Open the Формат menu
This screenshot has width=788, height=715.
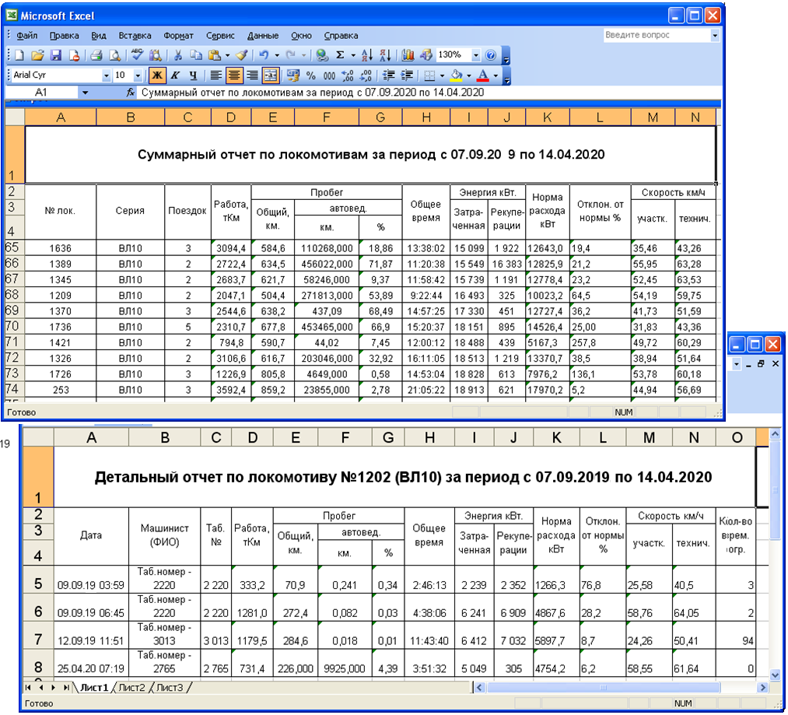(x=178, y=36)
